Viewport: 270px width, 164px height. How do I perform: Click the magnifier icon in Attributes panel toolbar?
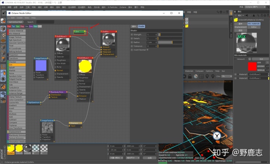pyautogui.click(x=258, y=15)
